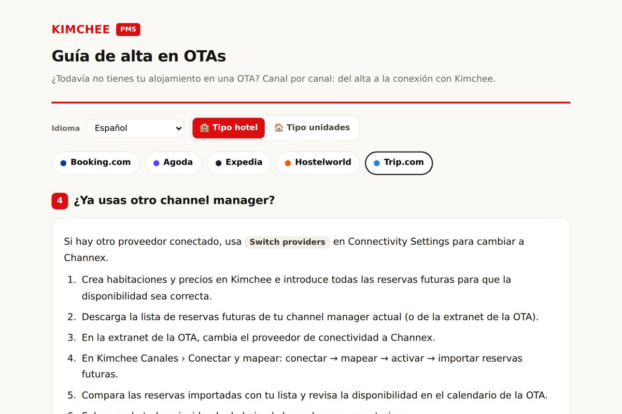Select the Booking.com channel tab
Screen dimensions: 622x414
(x=95, y=163)
